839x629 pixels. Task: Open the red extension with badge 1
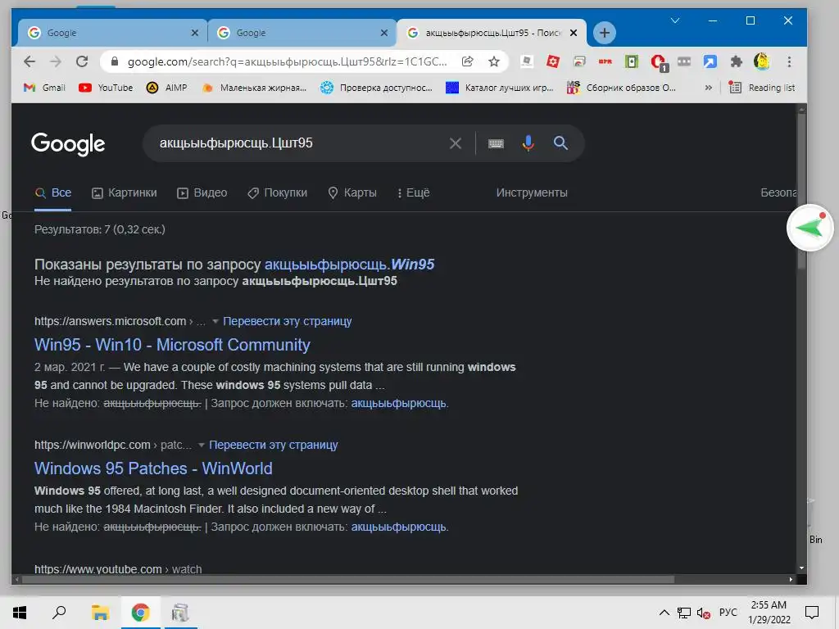click(x=659, y=62)
